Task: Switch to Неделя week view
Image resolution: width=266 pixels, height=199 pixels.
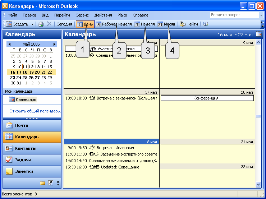Action: [145, 24]
